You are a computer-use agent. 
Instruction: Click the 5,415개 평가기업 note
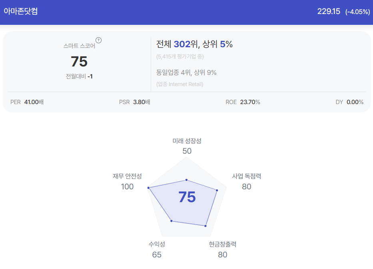tap(180, 56)
